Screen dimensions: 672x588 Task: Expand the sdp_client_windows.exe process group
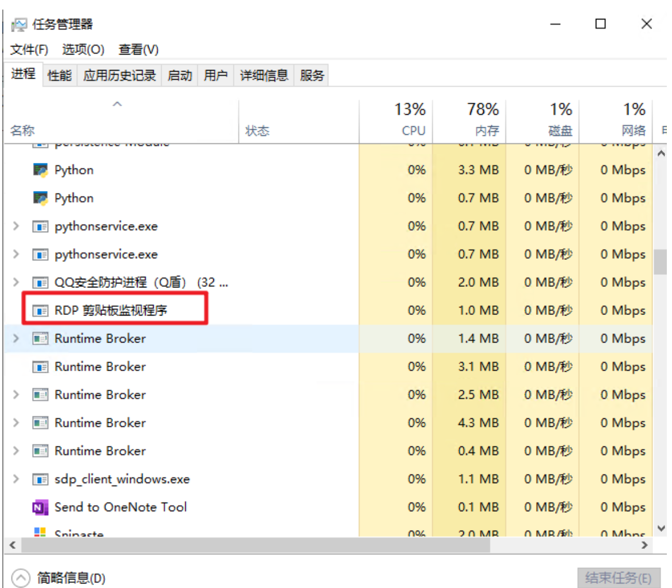[16, 479]
